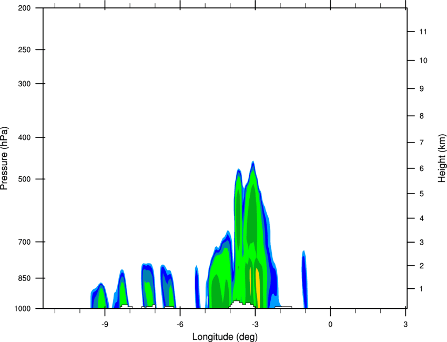The width and height of the screenshot is (447, 342).
Task: Click the 500 pressure tick label
Action: pos(24,179)
